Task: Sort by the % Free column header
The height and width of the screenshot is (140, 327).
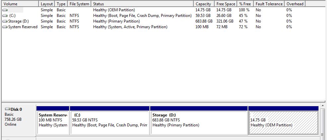Action: click(245, 4)
